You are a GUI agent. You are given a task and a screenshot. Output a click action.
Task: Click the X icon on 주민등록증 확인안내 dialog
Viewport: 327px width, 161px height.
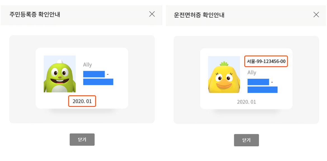(152, 14)
